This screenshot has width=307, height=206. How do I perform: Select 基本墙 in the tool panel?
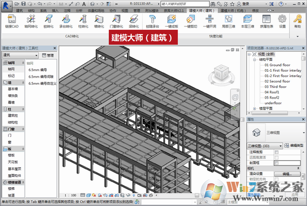pyautogui.click(x=13, y=89)
